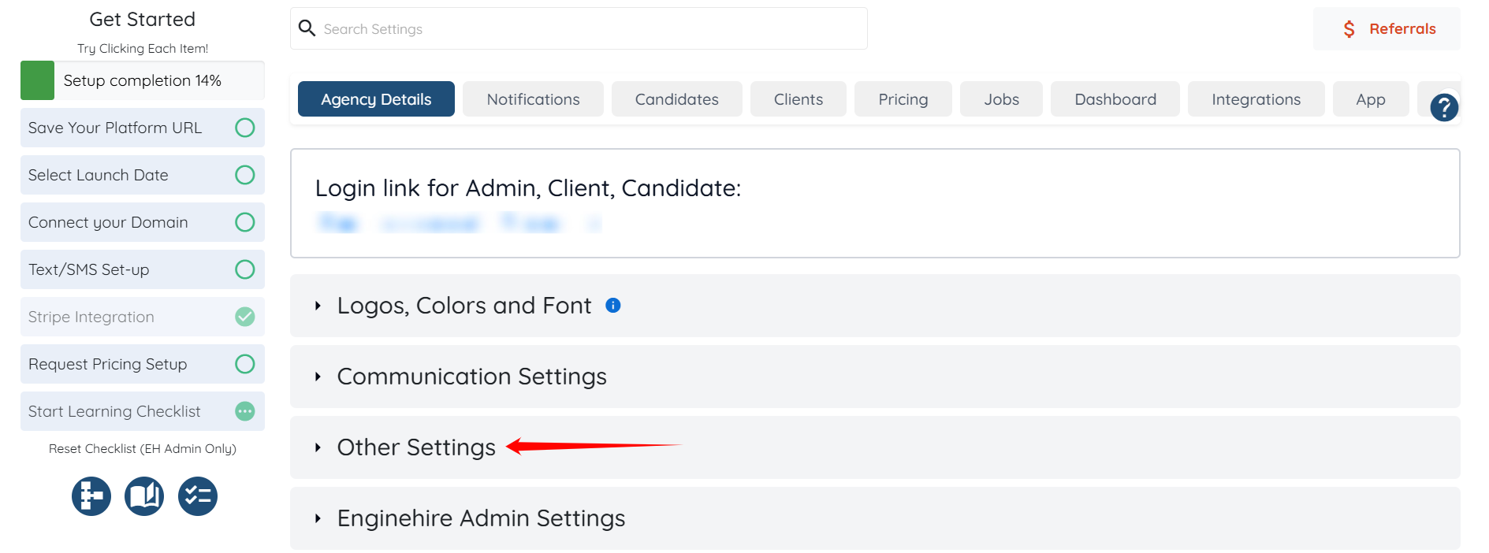Open the open-book guide icon

pyautogui.click(x=144, y=496)
